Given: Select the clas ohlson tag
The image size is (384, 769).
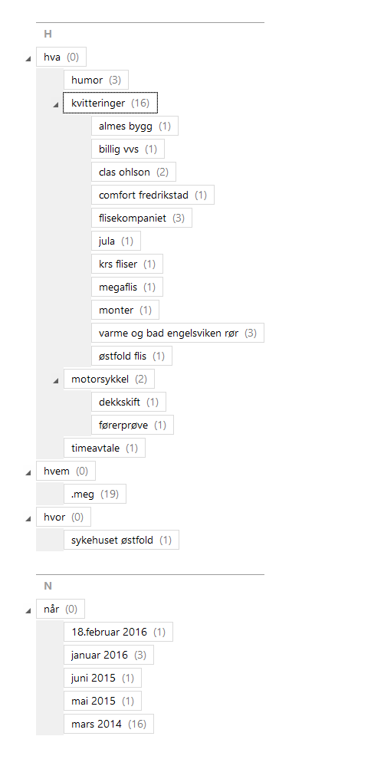Looking at the screenshot, I should click(133, 173).
